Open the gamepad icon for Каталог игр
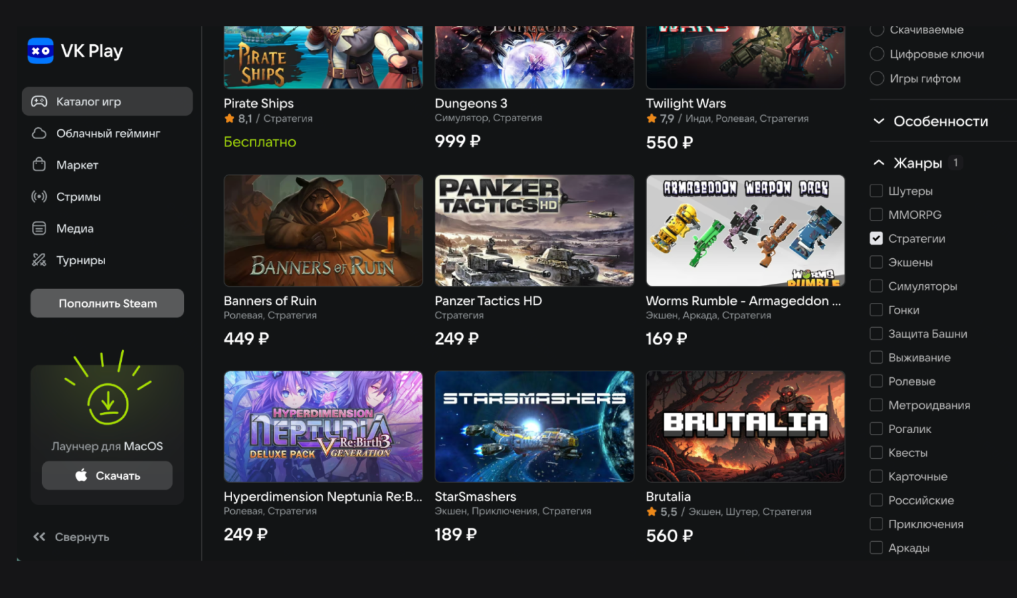 (39, 102)
